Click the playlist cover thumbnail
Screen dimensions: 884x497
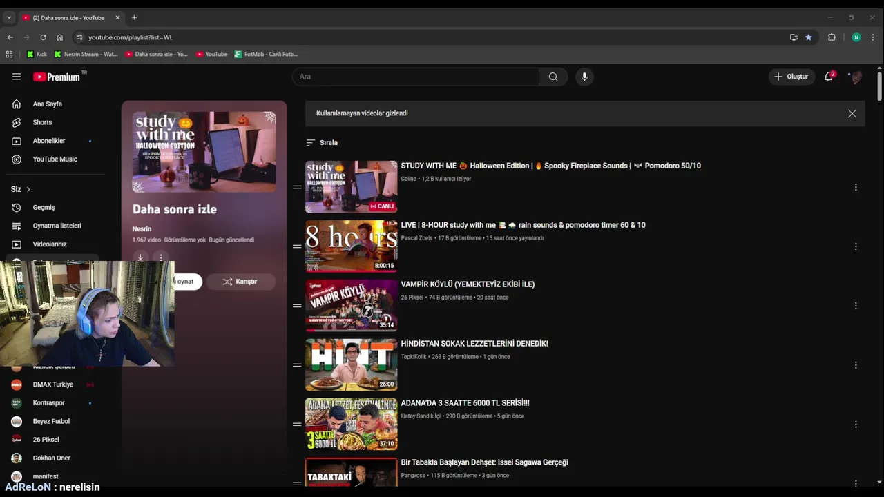point(204,152)
